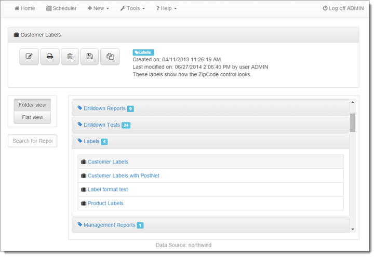Switch to Folder view
Image resolution: width=375 pixels, height=257 pixels.
pyautogui.click(x=32, y=105)
